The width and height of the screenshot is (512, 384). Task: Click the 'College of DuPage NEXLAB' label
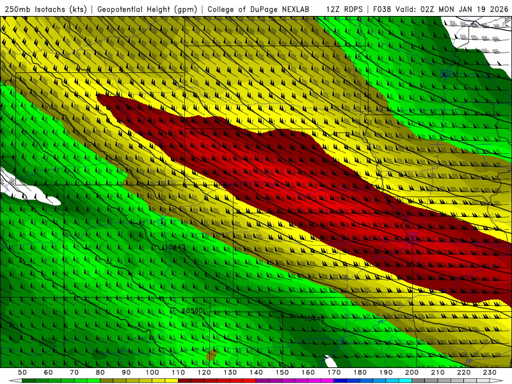click(259, 9)
